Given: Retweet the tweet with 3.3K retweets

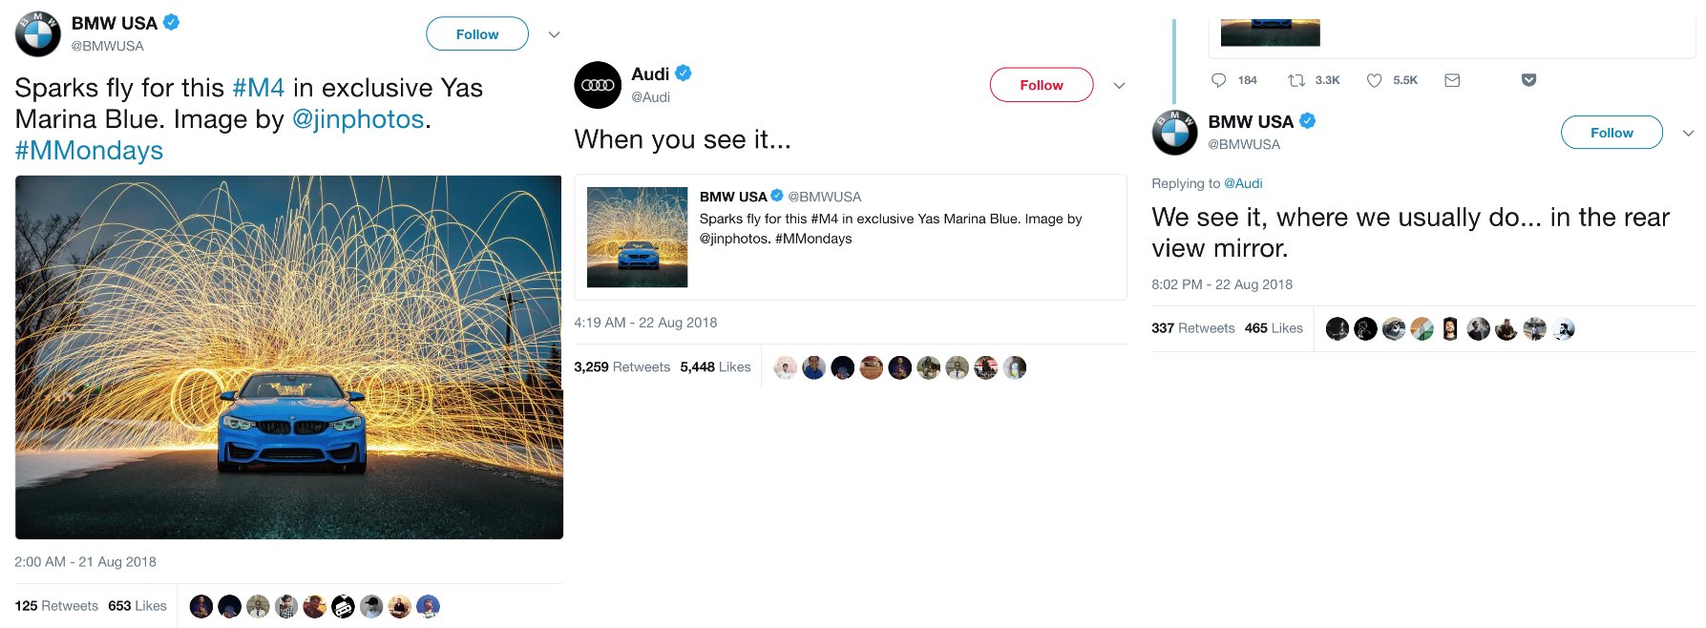Looking at the screenshot, I should (x=1295, y=80).
